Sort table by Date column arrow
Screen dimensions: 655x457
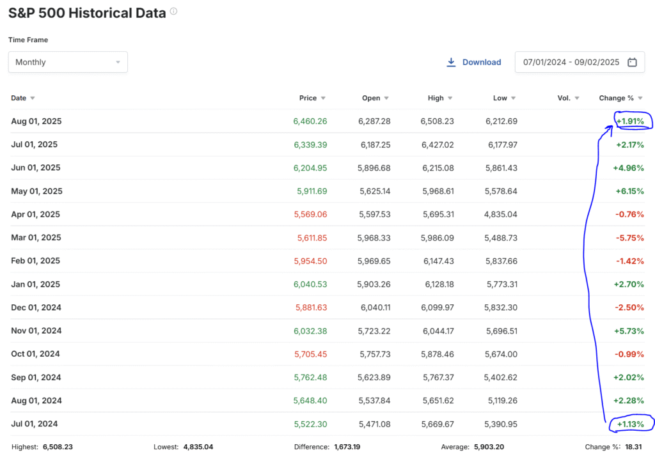coord(33,98)
